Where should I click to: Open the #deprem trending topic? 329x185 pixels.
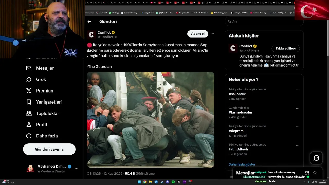(236, 131)
